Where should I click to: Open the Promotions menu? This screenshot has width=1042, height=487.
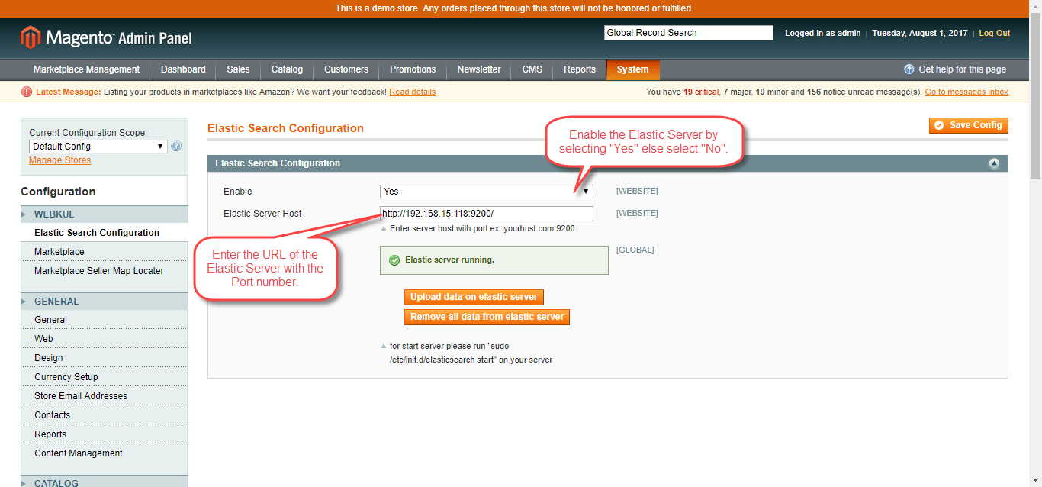coord(413,69)
